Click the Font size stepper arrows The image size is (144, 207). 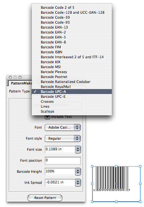(78, 150)
